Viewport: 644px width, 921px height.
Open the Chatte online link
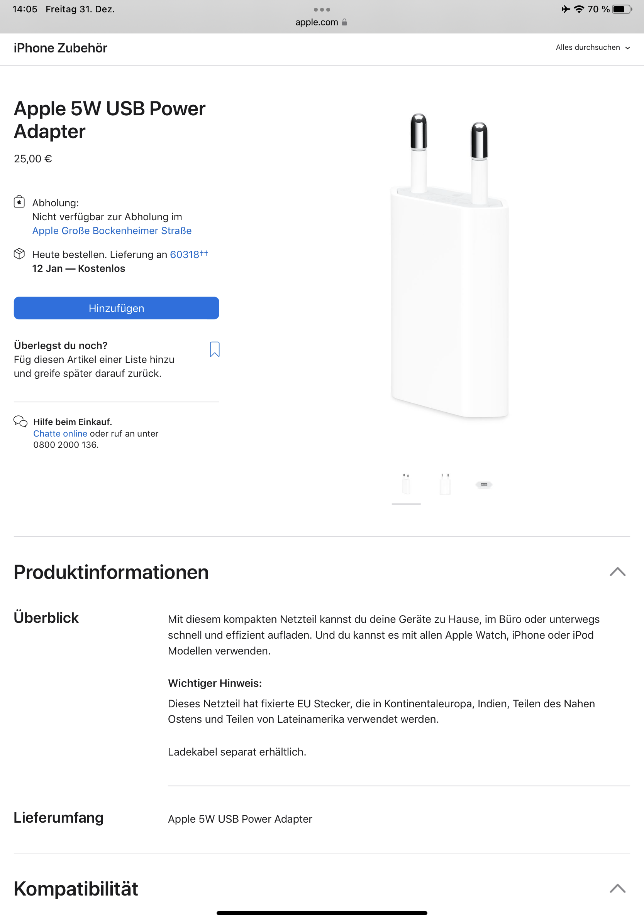60,434
